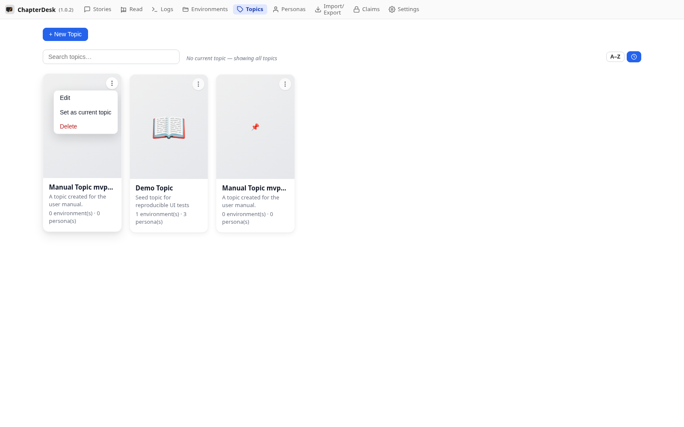This screenshot has width=684, height=427.
Task: Choose Delete in the topic menu
Action: [x=85, y=126]
